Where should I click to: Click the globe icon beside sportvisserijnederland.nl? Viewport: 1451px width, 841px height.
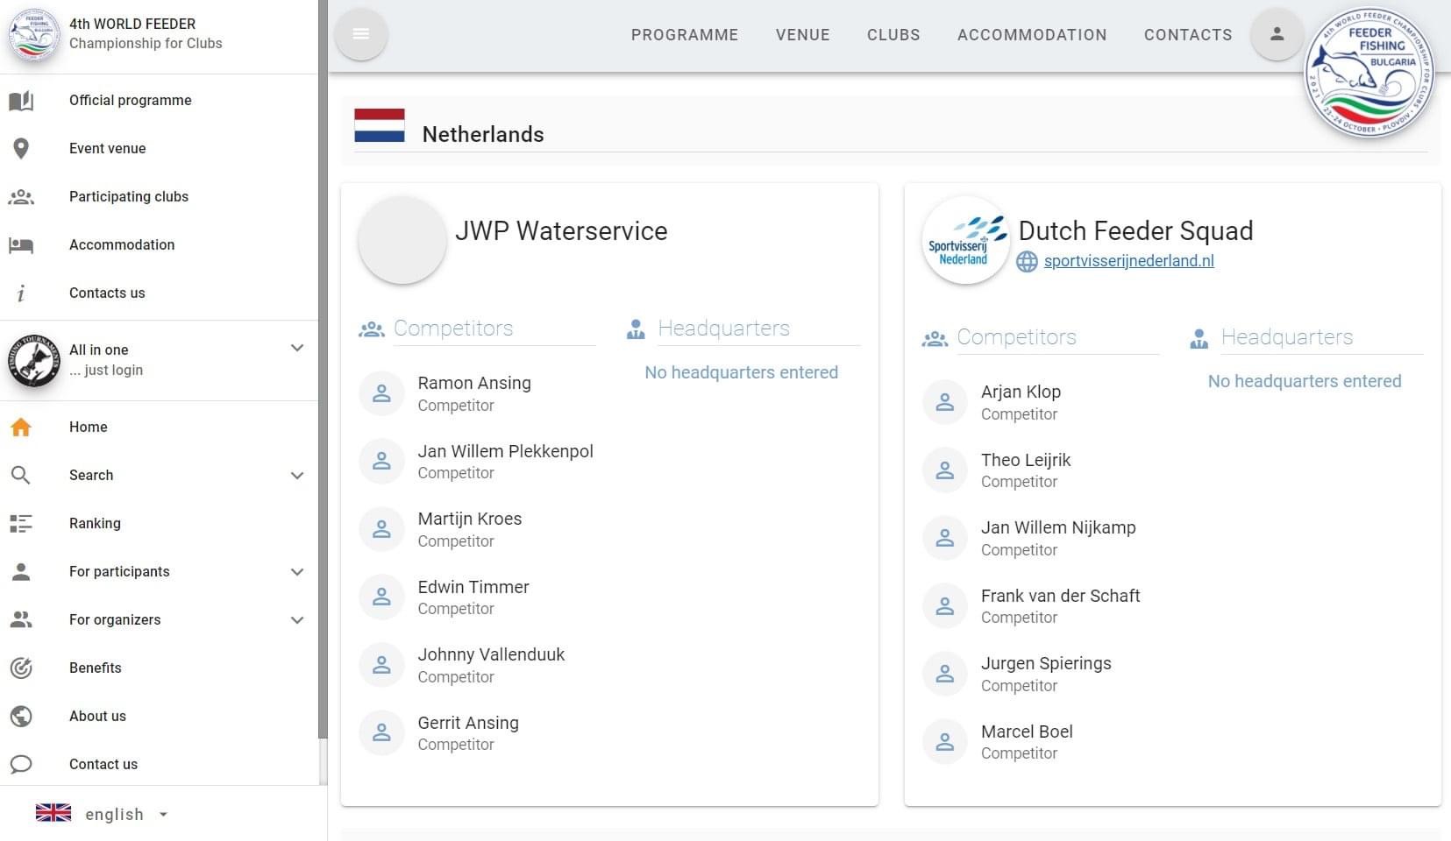[1027, 261]
